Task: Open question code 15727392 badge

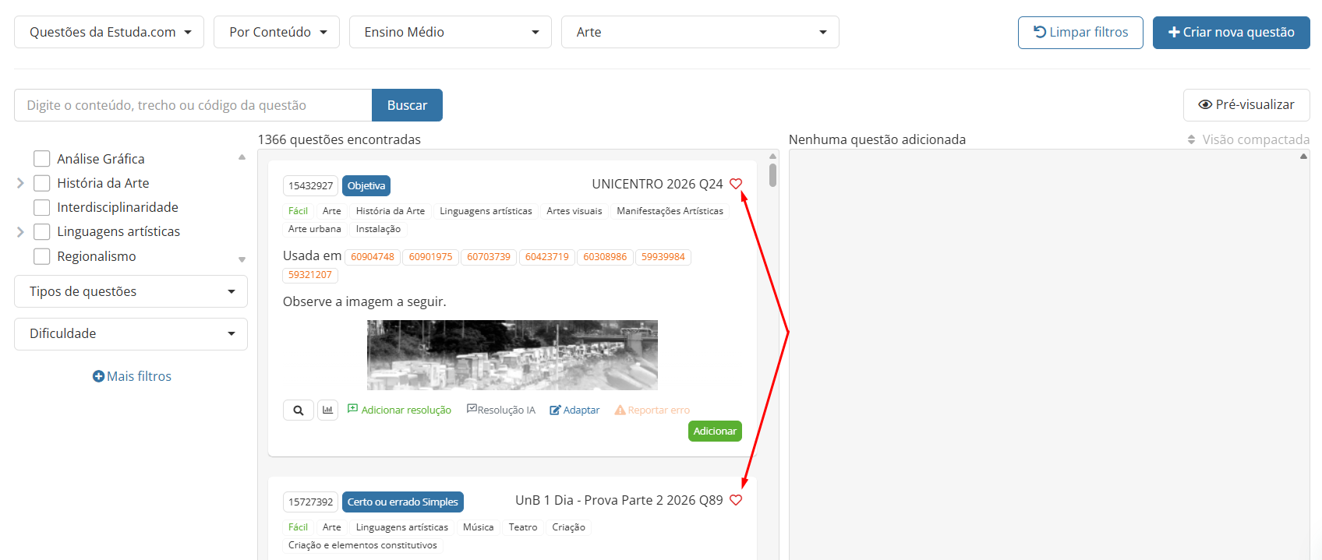Action: pos(310,502)
